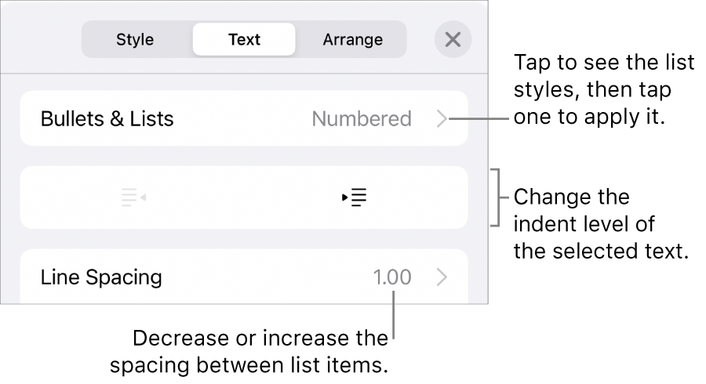Switch to the Style tab
This screenshot has width=706, height=384.
[135, 39]
